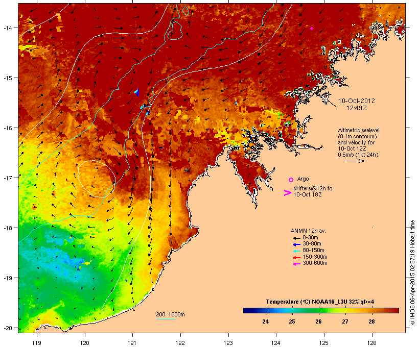Image resolution: width=419 pixels, height=347 pixels.
Task: Click the 0.5m/s velocity scale arrow
Action: pyautogui.click(x=354, y=161)
